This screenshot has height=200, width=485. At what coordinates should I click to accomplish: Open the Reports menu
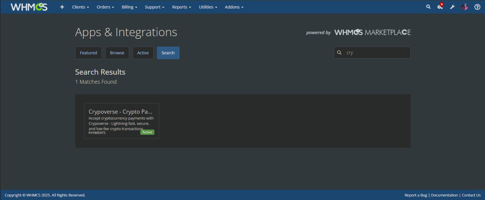[x=181, y=7]
